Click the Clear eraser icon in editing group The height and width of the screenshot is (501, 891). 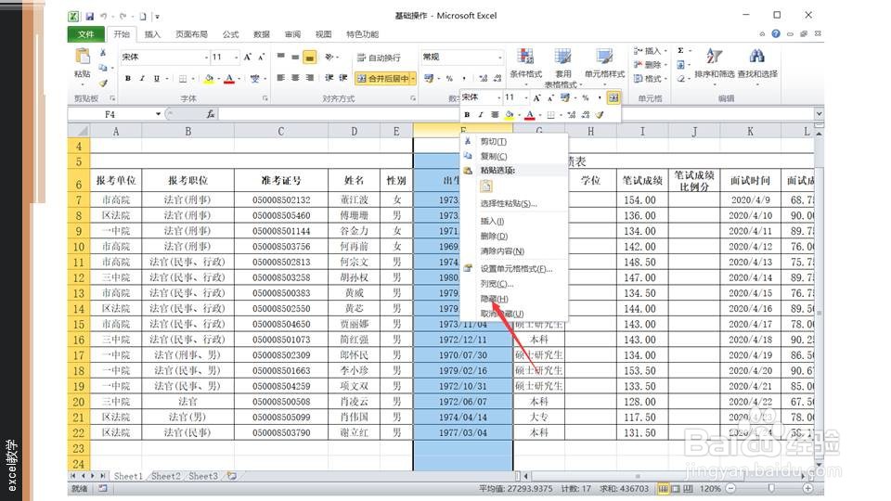680,78
